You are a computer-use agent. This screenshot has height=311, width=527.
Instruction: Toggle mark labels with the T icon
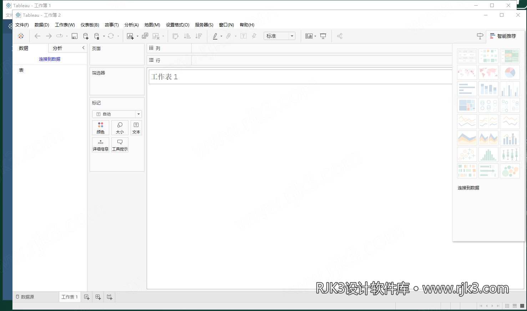point(244,36)
